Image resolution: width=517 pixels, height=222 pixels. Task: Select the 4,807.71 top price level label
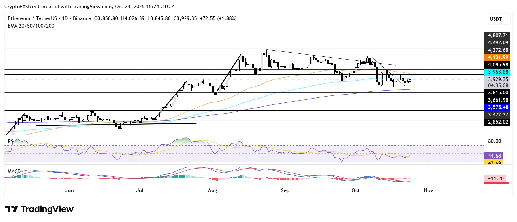(497, 35)
